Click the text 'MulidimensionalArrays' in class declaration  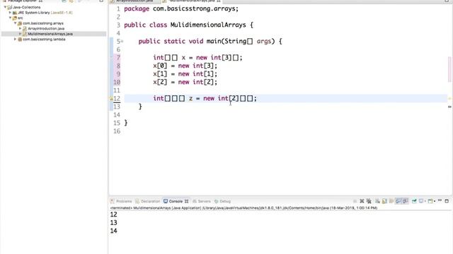208,25
